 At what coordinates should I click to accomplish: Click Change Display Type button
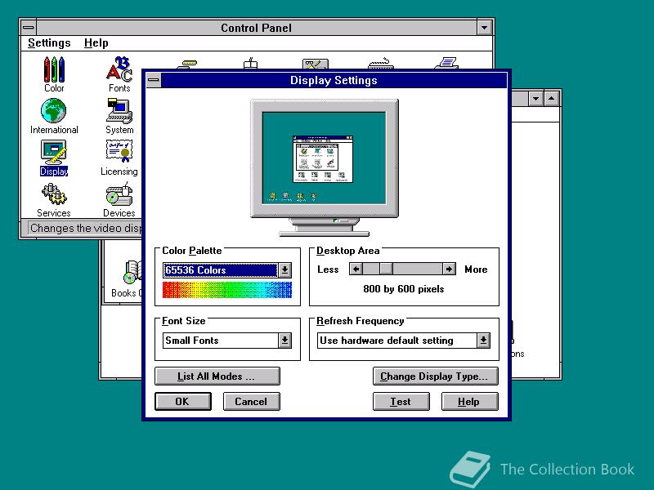[436, 376]
